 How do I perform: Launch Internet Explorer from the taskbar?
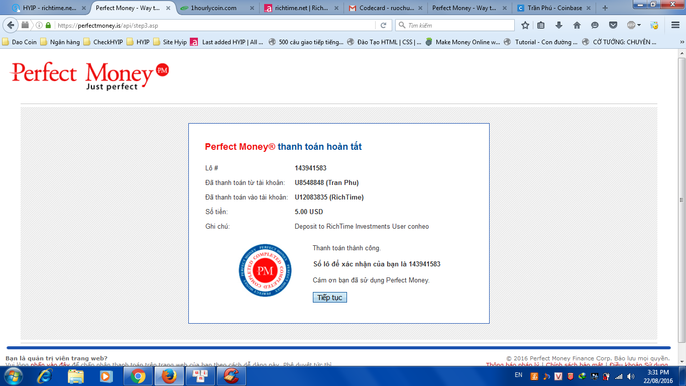point(45,376)
